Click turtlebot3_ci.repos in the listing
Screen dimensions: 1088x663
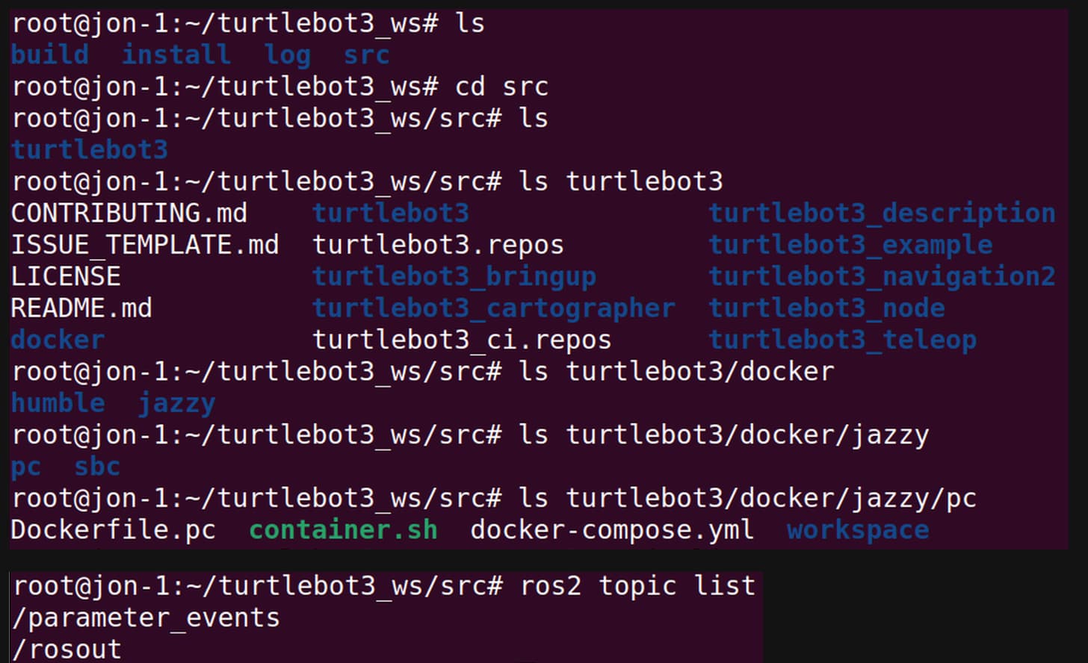[461, 340]
